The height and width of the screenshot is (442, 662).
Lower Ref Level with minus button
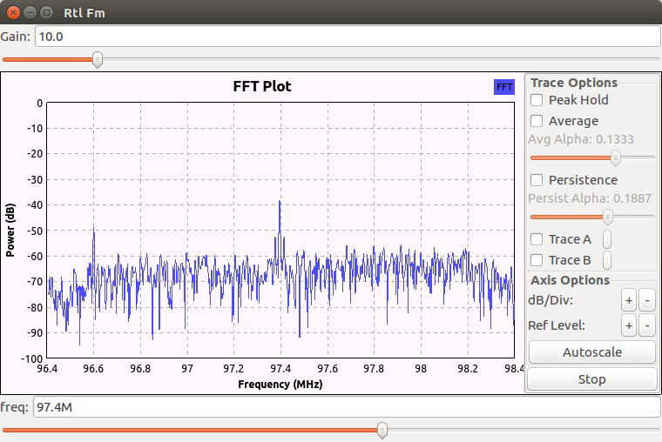coord(647,325)
